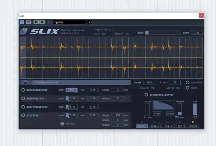Image resolution: width=216 pixels, height=146 pixels.
Task: Click the Gate prob 25 % slider
Action: 71,115
